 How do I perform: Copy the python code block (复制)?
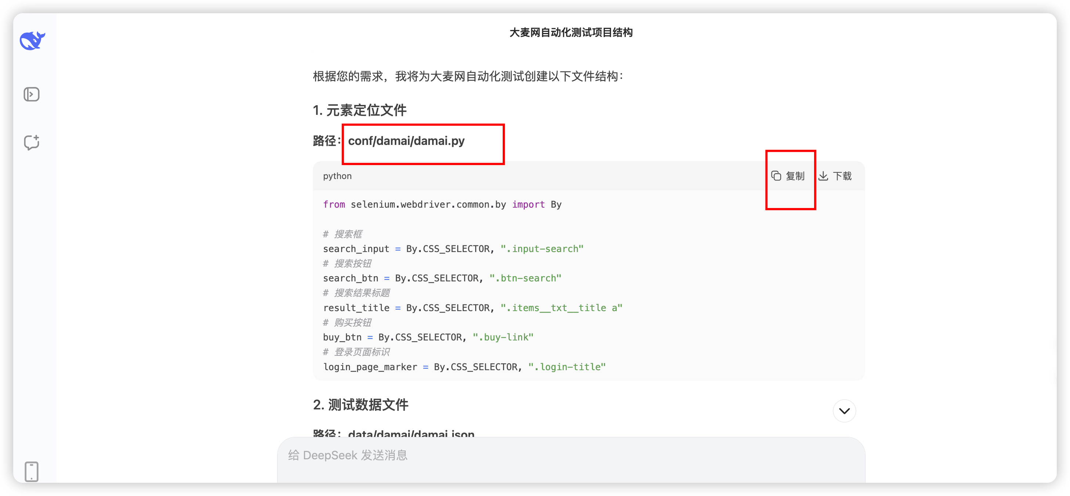(788, 176)
